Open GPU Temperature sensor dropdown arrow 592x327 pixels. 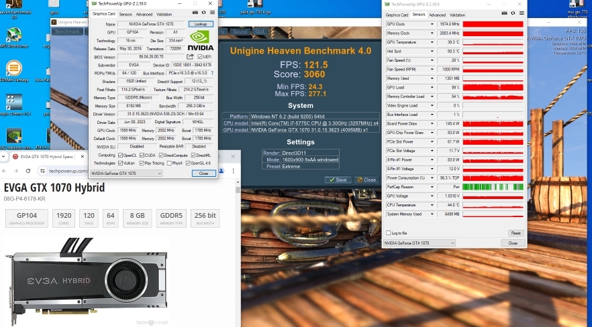[432, 42]
